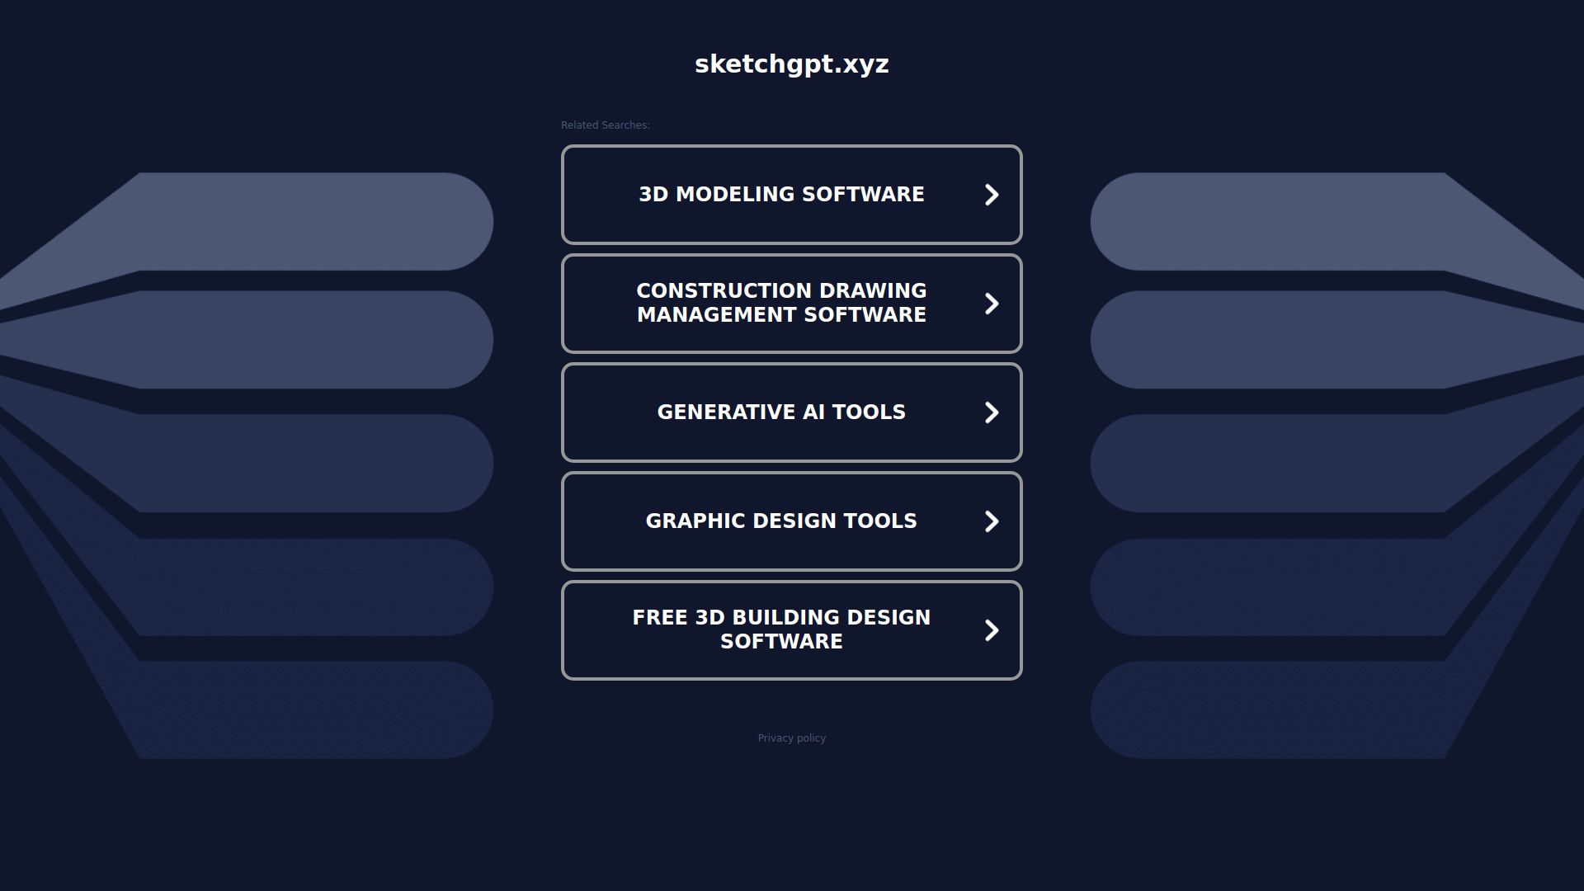The width and height of the screenshot is (1584, 891).
Task: Click the second-from-top banner shape on right
Action: click(x=1270, y=339)
